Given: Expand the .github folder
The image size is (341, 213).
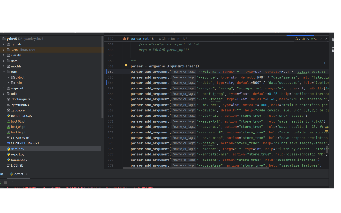Looking at the screenshot, I should pos(4,44).
